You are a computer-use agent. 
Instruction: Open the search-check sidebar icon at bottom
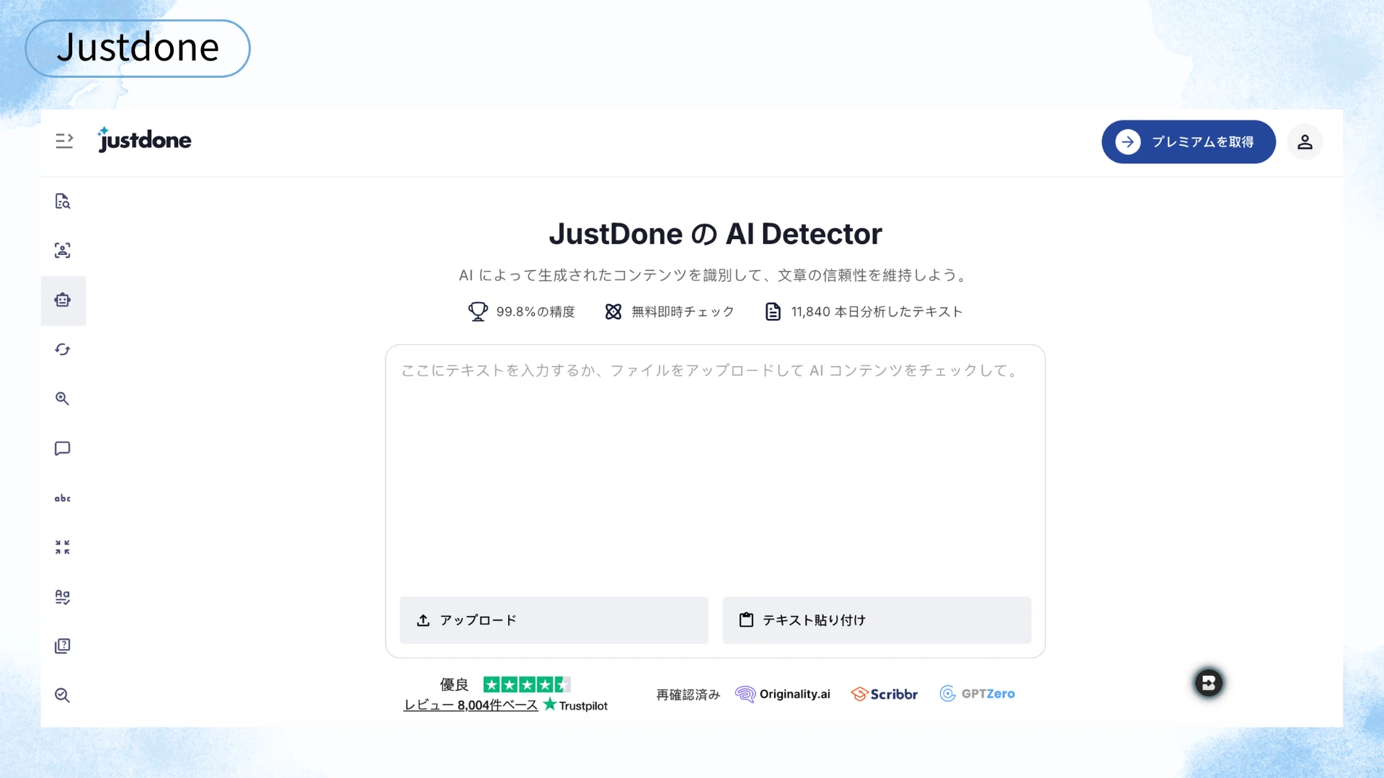point(63,695)
